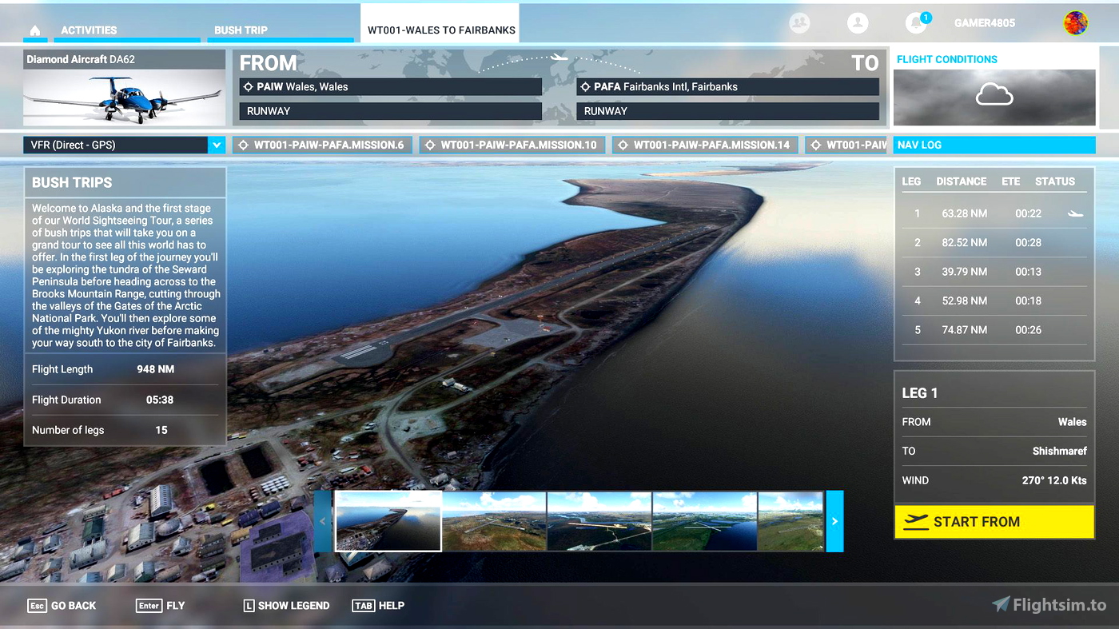This screenshot has height=629, width=1119.
Task: Click the GAMER4805 avatar picture
Action: 1075,23
